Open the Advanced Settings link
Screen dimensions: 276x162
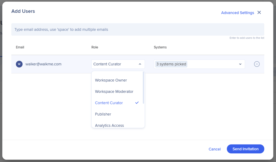(237, 13)
